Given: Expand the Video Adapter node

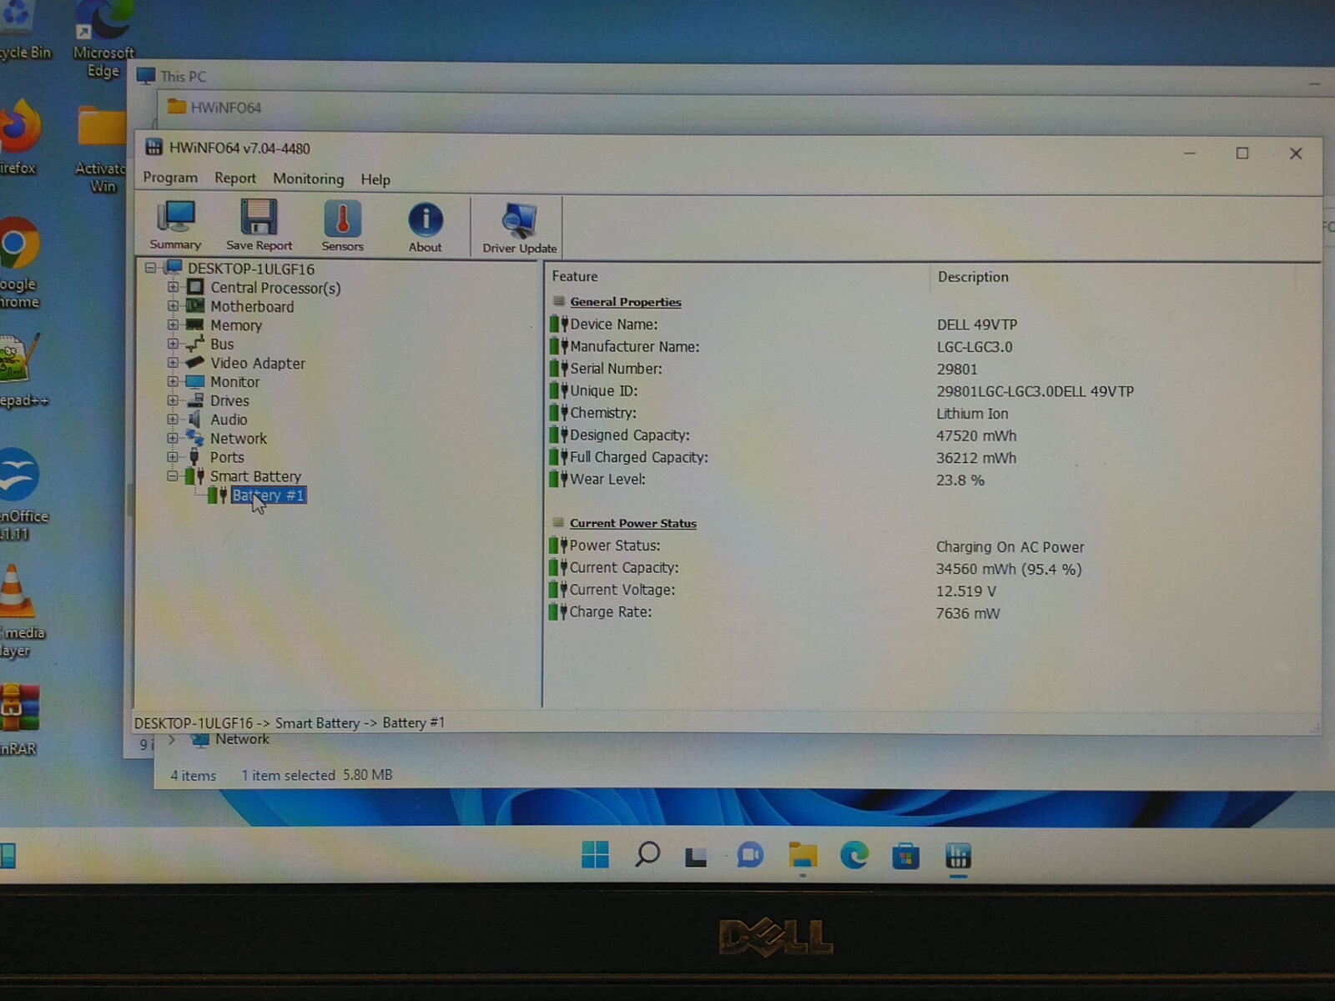Looking at the screenshot, I should coord(173,362).
